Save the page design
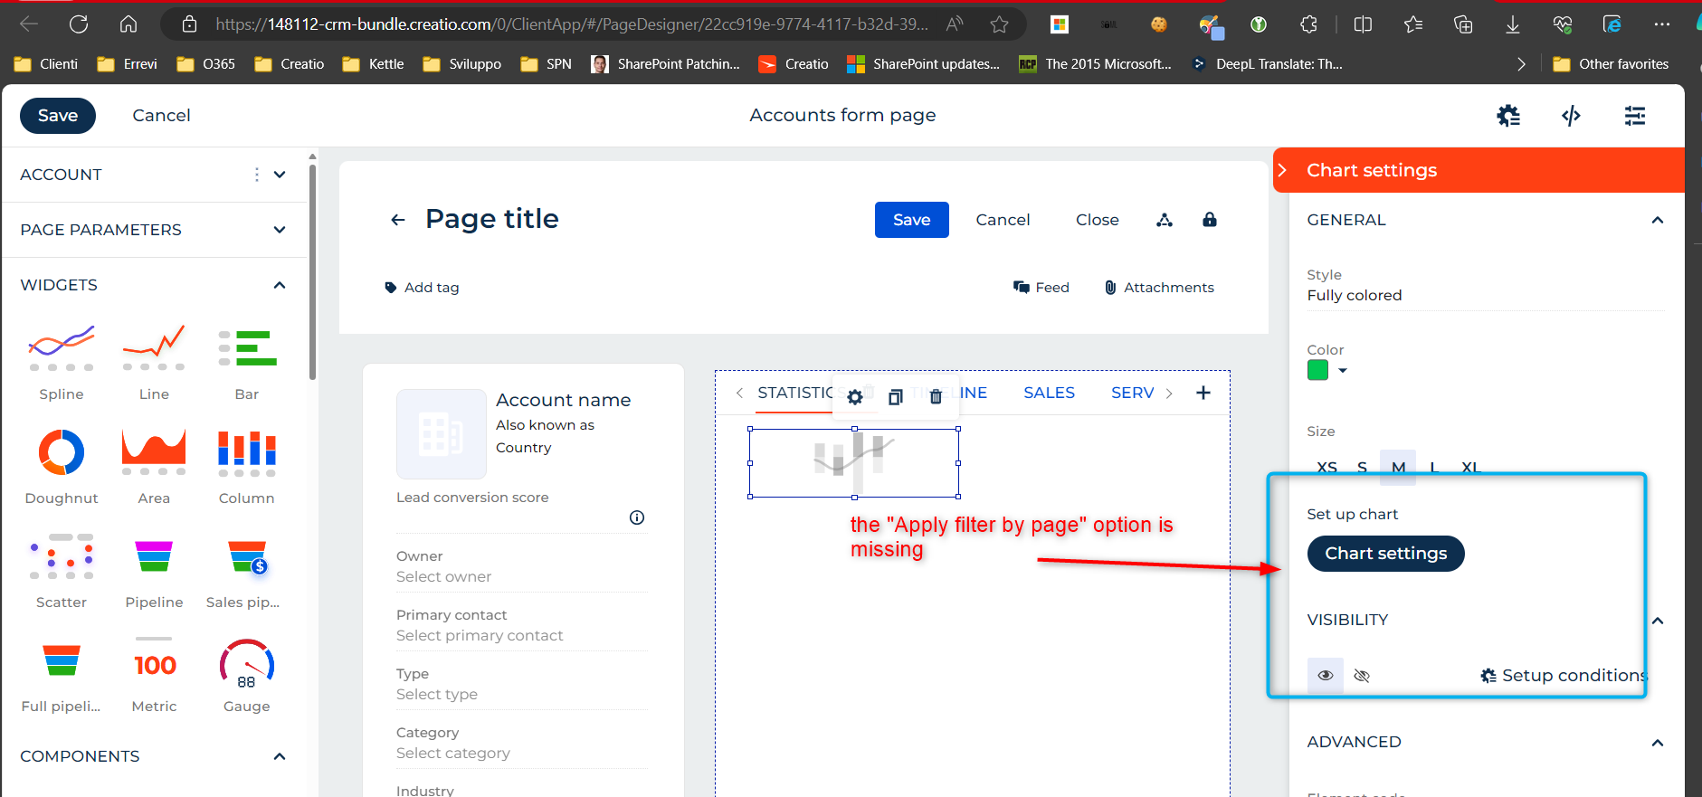1702x797 pixels. [58, 116]
